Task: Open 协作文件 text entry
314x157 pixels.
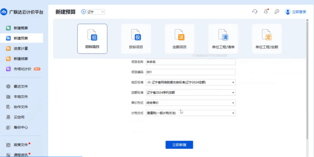Action: [21, 107]
